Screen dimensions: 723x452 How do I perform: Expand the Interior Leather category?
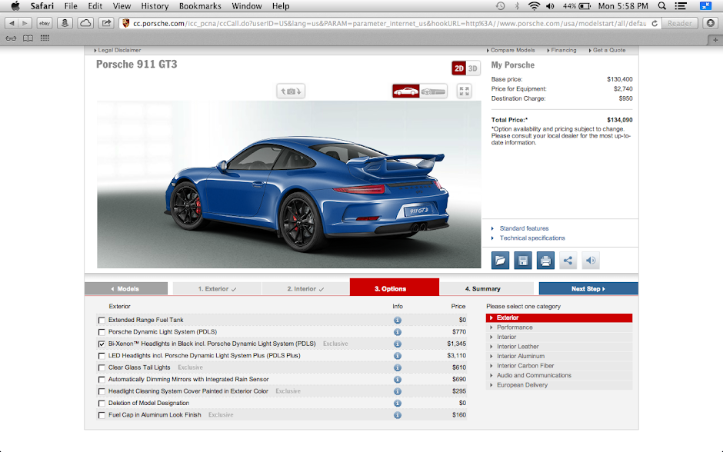pyautogui.click(x=518, y=347)
